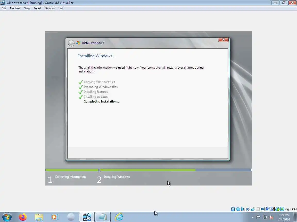Click the 'Copying Windows files' step text
The image size is (297, 222).
[x=99, y=82]
